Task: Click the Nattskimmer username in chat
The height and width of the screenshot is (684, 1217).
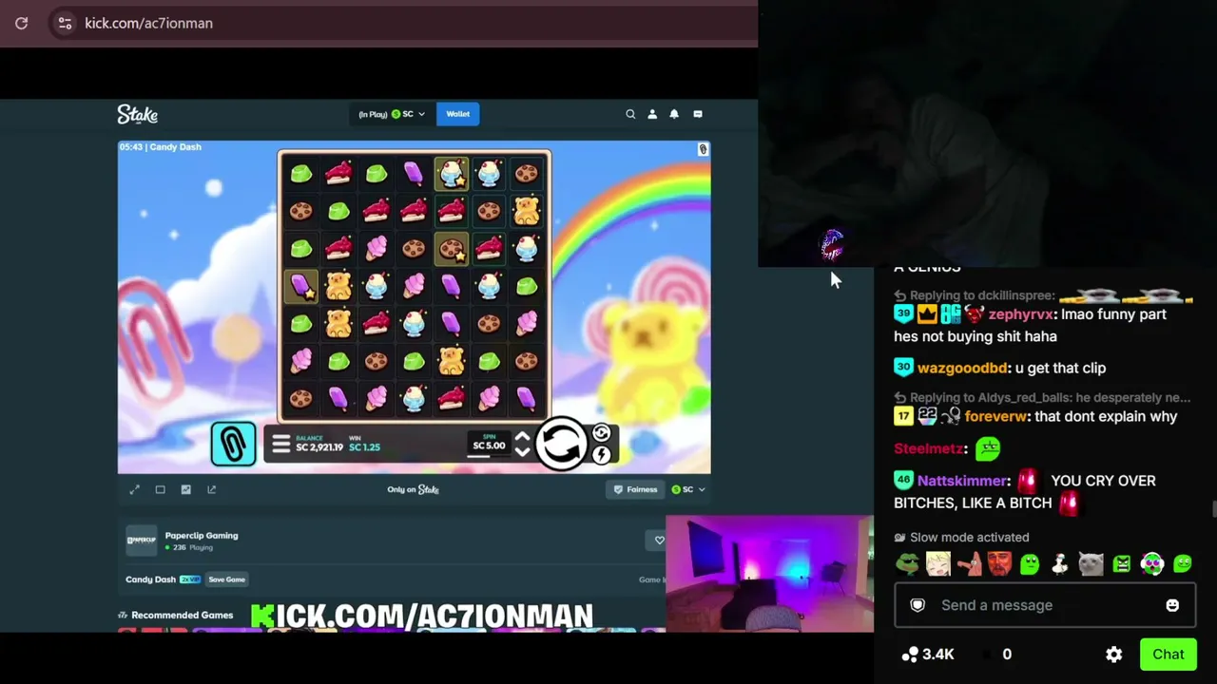Action: click(x=963, y=481)
